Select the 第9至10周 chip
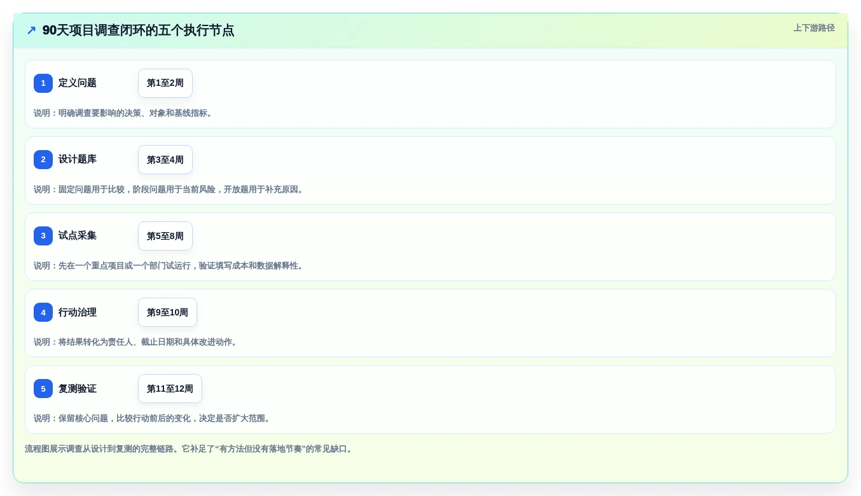Image resolution: width=861 pixels, height=496 pixels. coord(167,312)
